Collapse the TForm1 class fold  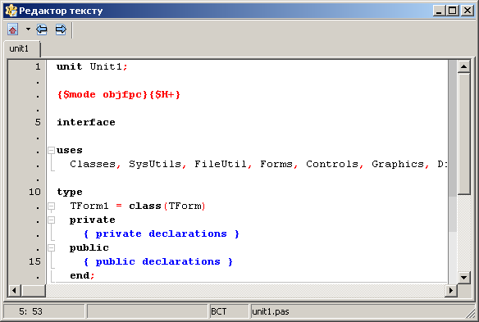pyautogui.click(x=52, y=206)
